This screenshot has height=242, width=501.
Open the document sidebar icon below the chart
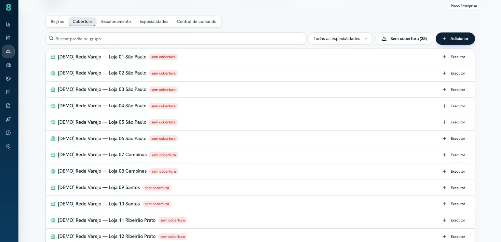8,38
